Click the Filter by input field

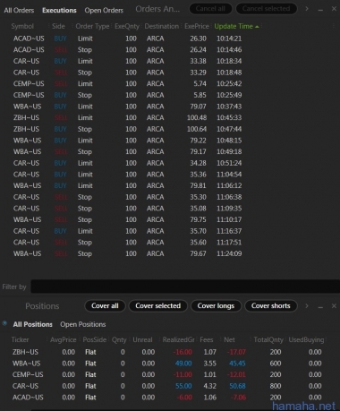pos(185,287)
